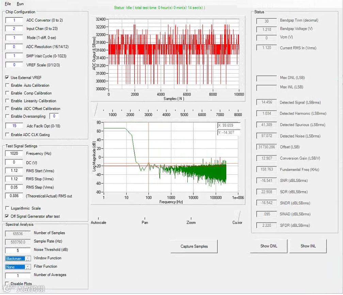The image size is (343, 295).
Task: Click the SNR value -16.541
Action: (266, 180)
